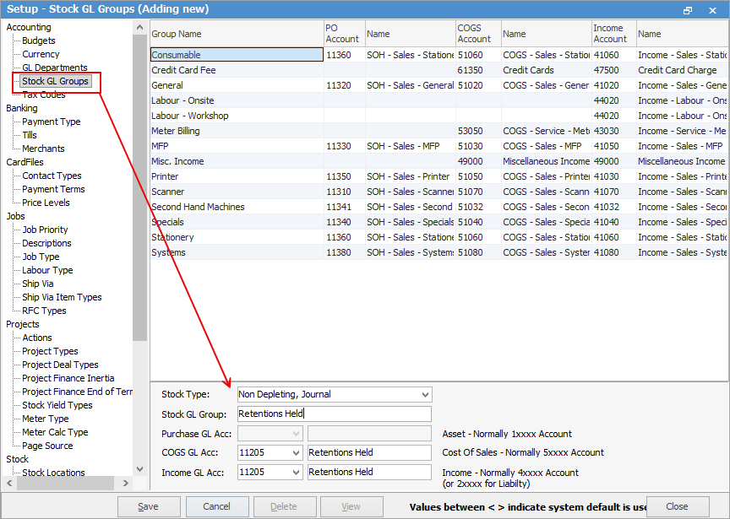
Task: Expand the Income GL Acc dropdown
Action: pyautogui.click(x=295, y=473)
